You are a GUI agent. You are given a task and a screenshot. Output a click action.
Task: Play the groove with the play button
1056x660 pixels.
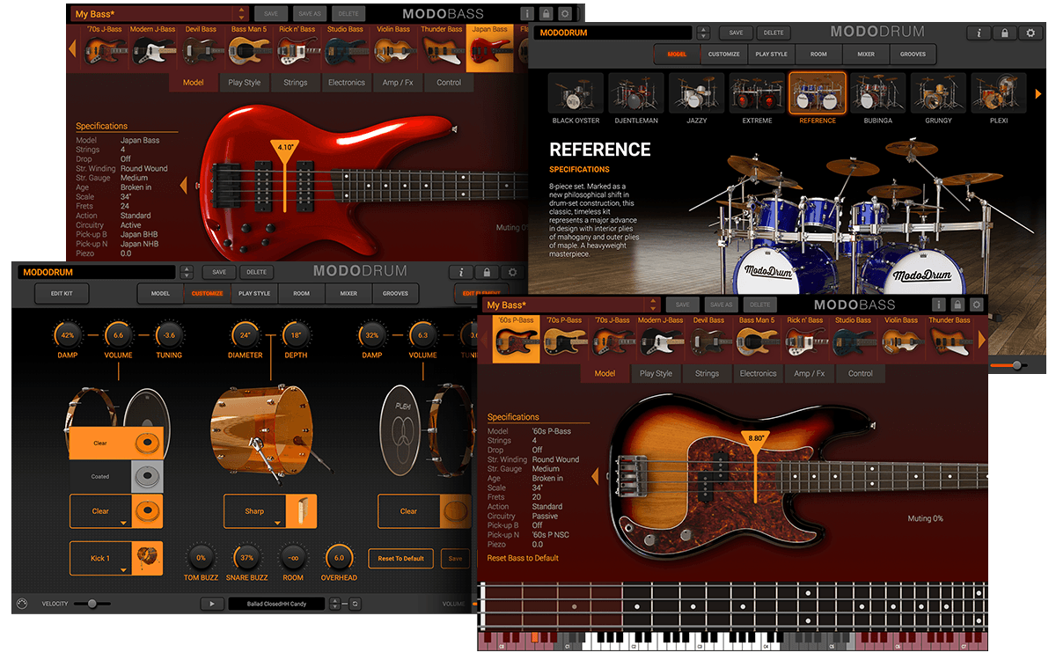211,604
